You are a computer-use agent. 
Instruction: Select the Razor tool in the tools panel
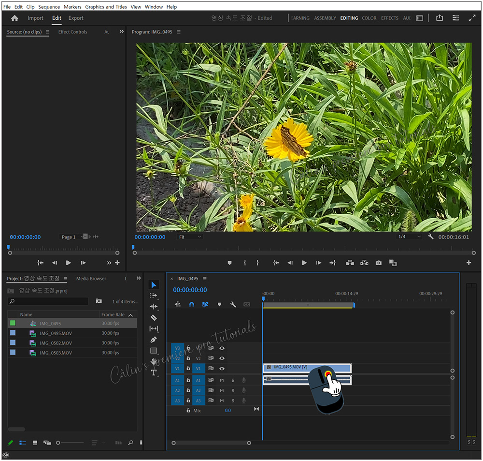pyautogui.click(x=154, y=318)
